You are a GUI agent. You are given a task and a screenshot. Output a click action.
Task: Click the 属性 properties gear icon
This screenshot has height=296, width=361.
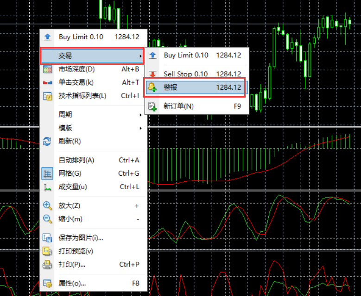click(x=47, y=284)
